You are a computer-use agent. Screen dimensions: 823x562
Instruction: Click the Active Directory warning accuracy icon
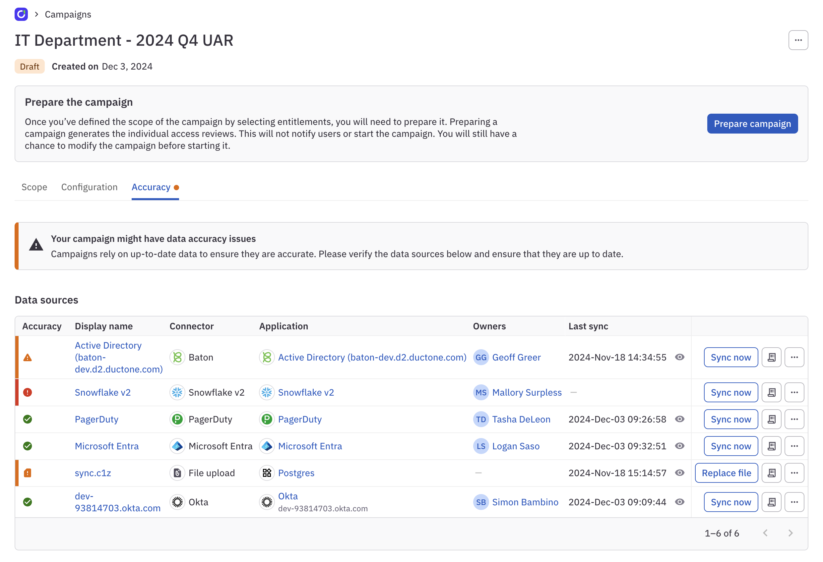coord(27,358)
